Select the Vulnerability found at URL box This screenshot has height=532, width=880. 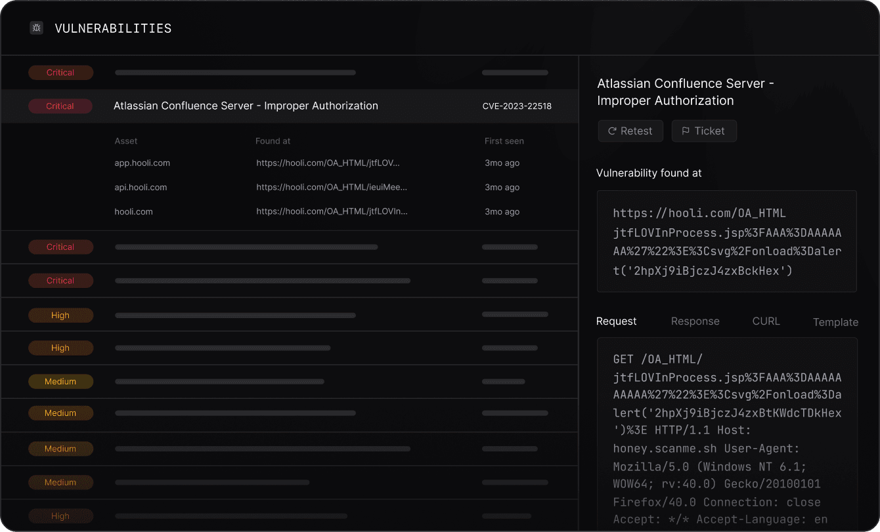pos(726,241)
